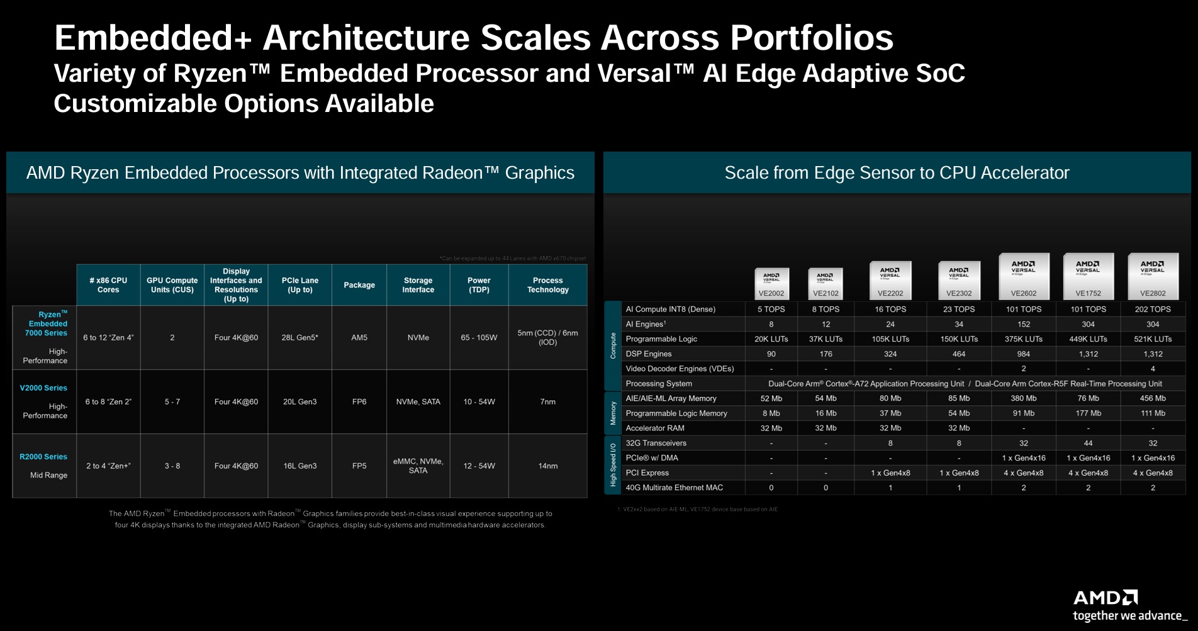The width and height of the screenshot is (1198, 631).
Task: Select the VE2202 chip icon
Action: (890, 280)
